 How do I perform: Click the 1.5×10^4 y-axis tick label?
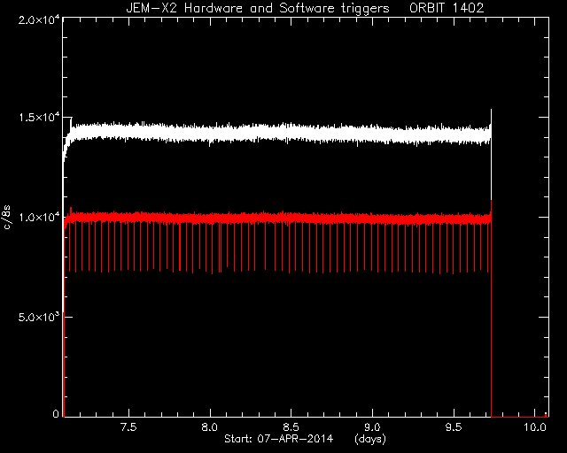click(39, 117)
